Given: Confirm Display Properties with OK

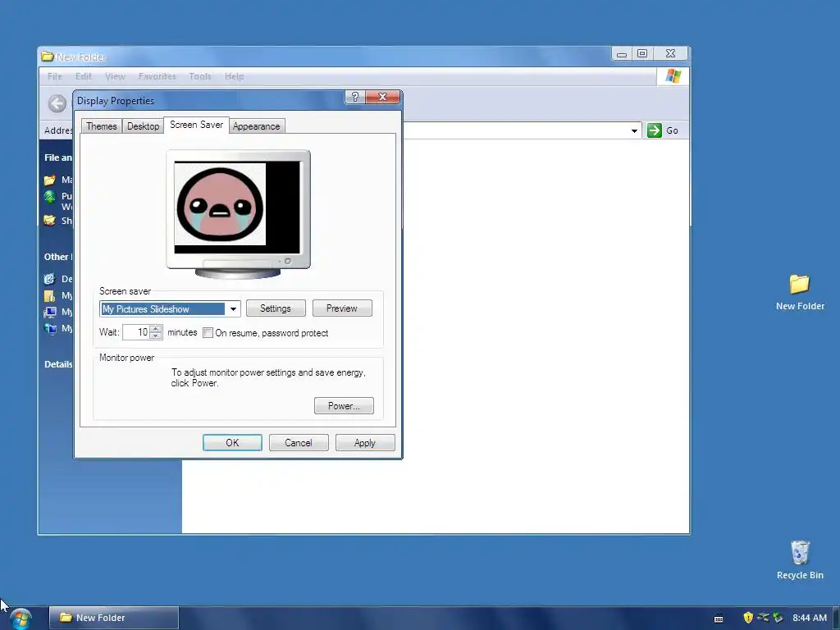Looking at the screenshot, I should pos(232,443).
